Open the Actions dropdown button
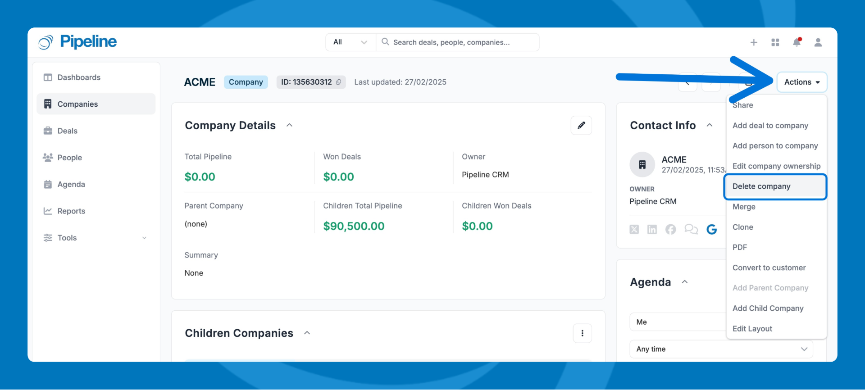Screen dimensions: 865x390 coord(802,82)
